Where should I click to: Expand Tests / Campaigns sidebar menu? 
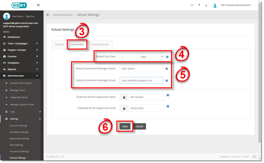[21, 43]
